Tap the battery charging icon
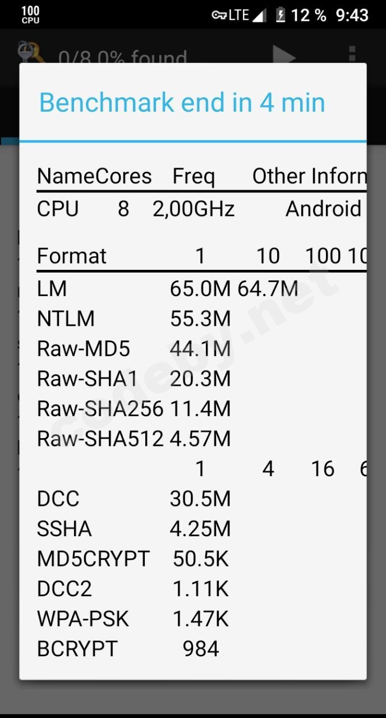This screenshot has width=386, height=718. pos(281,15)
